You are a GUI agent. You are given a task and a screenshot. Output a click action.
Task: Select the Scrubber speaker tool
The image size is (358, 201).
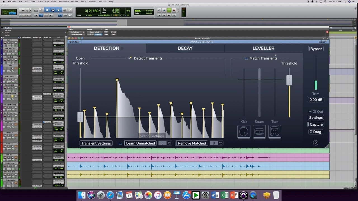(x=65, y=10)
